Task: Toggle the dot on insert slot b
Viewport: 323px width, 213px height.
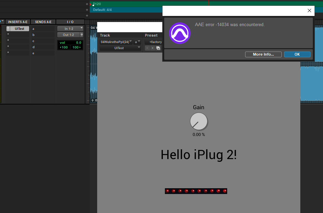Action: tap(8, 35)
